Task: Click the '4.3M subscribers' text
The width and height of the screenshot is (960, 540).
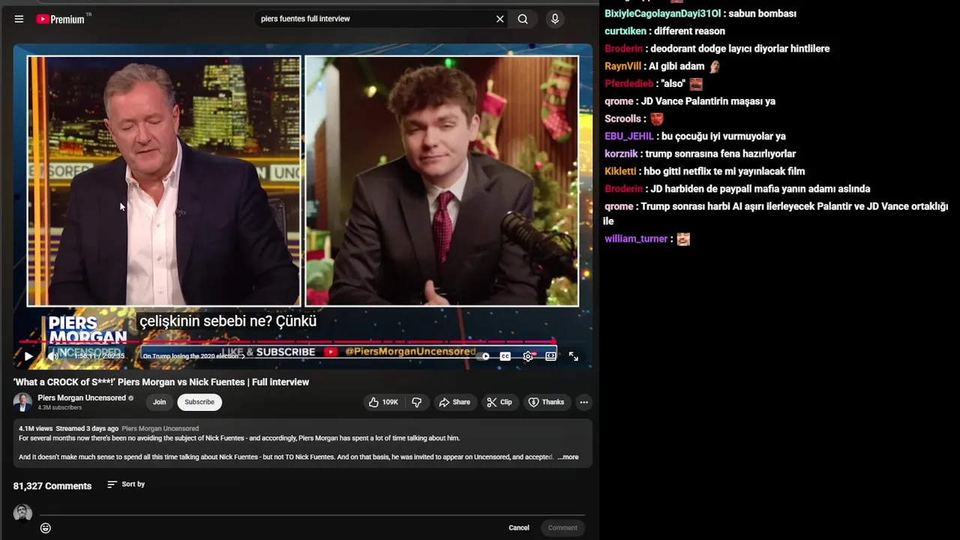Action: click(x=60, y=407)
